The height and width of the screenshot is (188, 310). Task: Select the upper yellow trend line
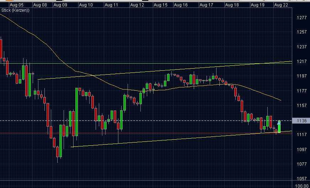click(x=165, y=70)
